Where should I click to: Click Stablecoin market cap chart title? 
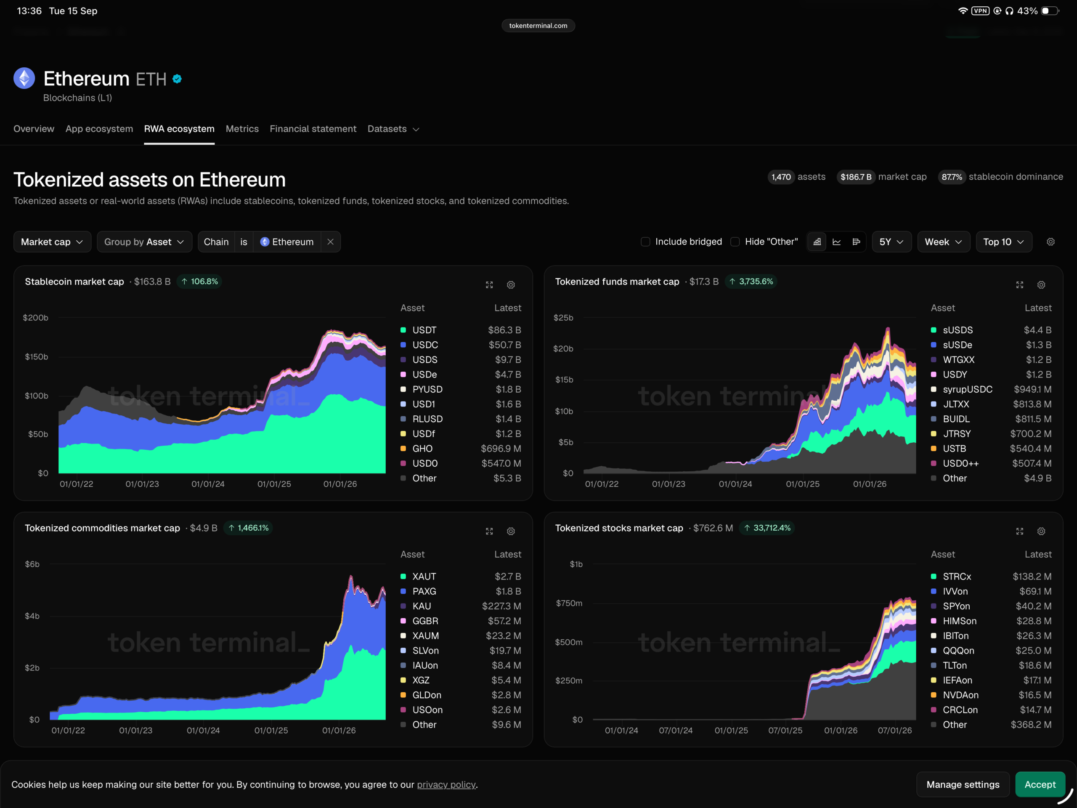coord(74,282)
